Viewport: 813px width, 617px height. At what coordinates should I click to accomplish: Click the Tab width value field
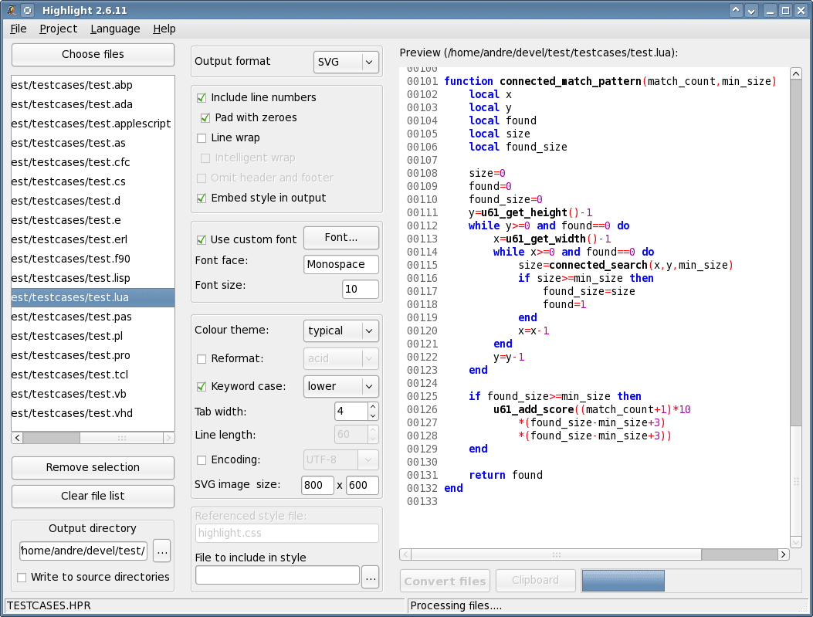click(x=351, y=412)
